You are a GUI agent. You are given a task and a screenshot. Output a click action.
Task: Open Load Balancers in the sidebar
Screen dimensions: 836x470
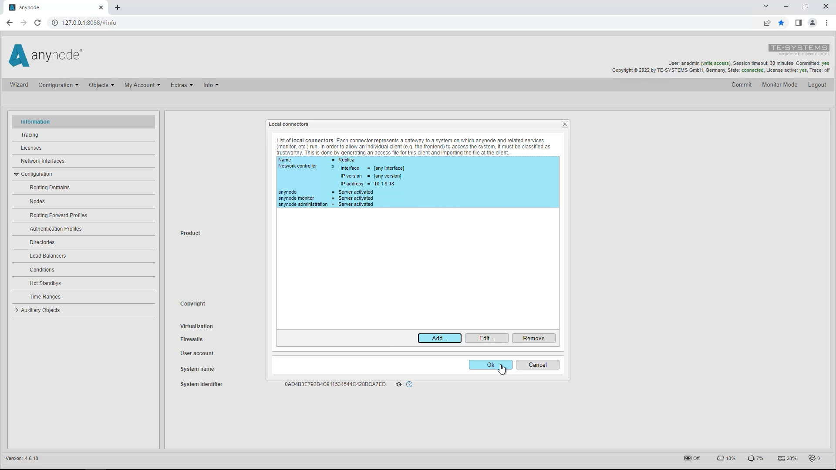(84, 256)
